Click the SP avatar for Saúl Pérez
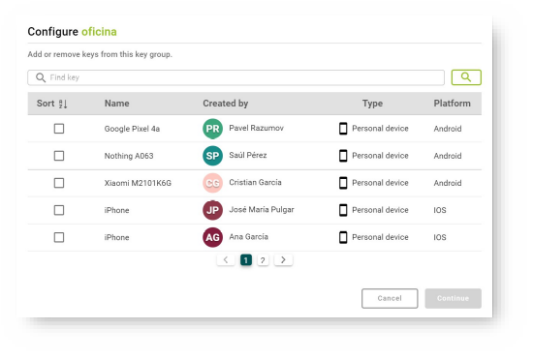This screenshot has height=360, width=533. [213, 156]
